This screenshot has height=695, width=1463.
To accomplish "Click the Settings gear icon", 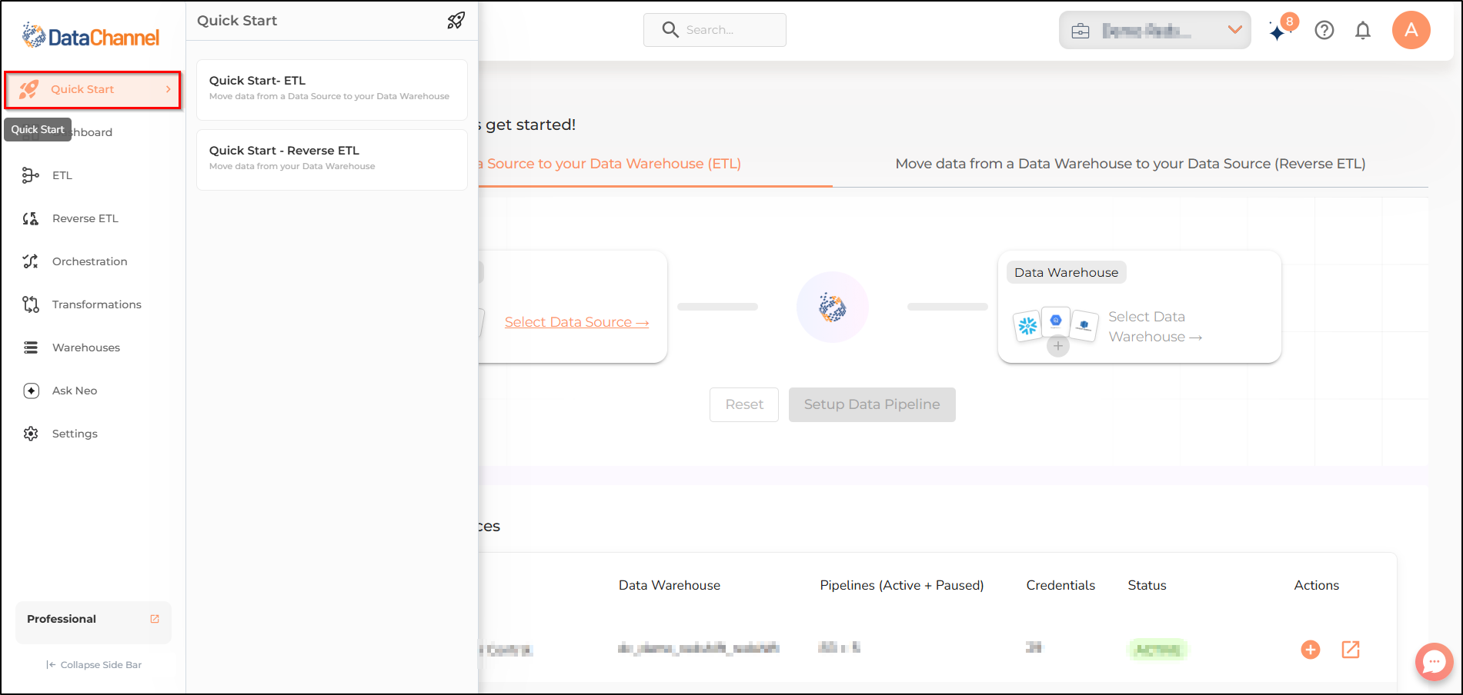I will point(31,434).
